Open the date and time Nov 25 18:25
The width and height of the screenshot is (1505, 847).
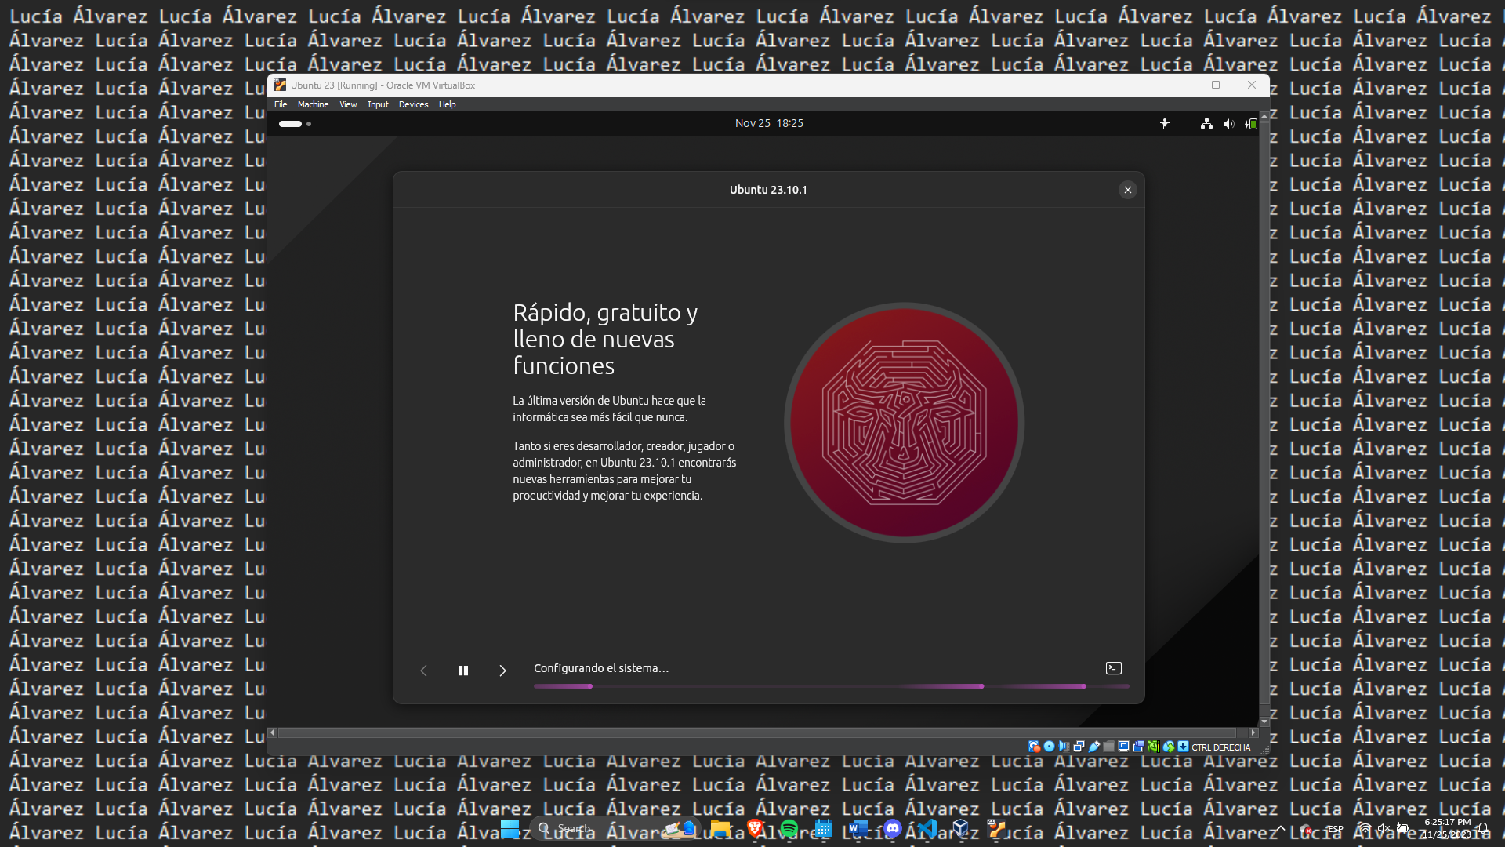click(x=768, y=123)
